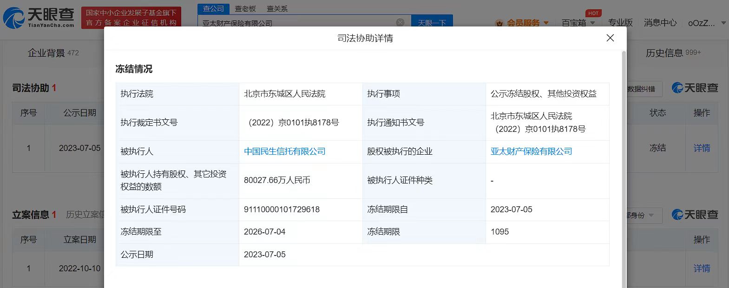Click the 会员服务 crown icon

click(499, 23)
